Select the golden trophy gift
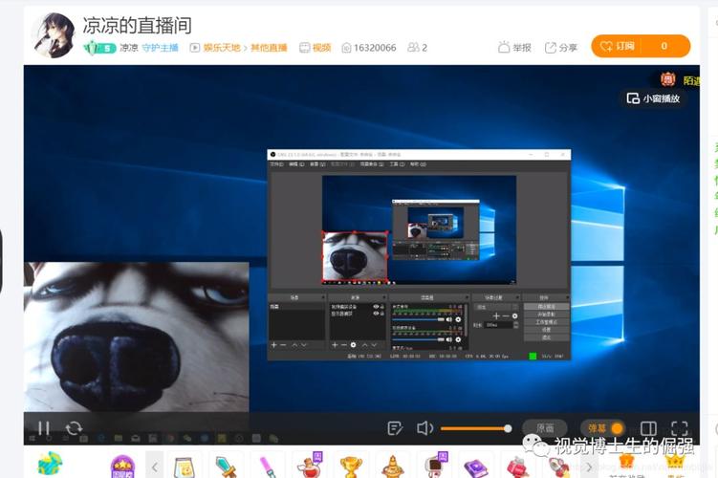 pyautogui.click(x=351, y=467)
